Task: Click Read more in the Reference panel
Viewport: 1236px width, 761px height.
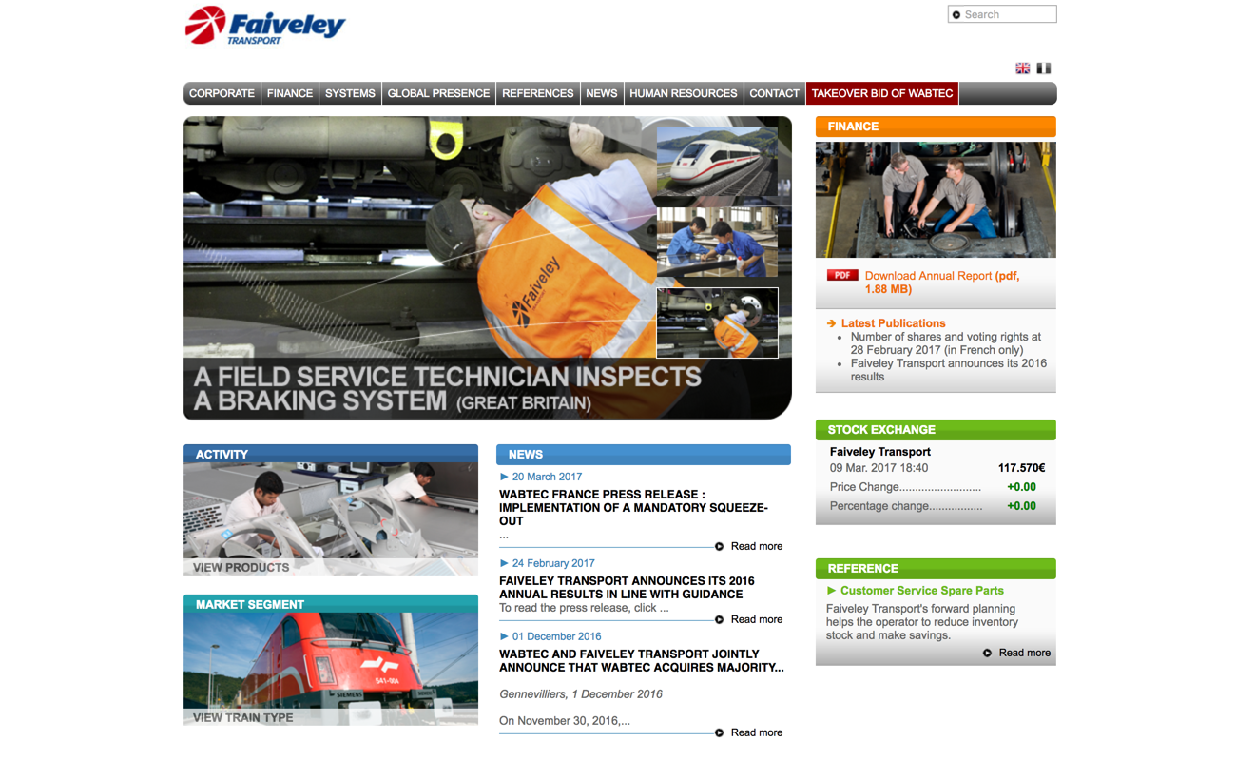Action: [x=1025, y=653]
